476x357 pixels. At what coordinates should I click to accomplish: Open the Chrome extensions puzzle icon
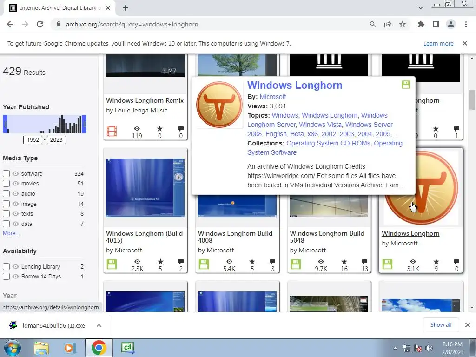pyautogui.click(x=421, y=24)
